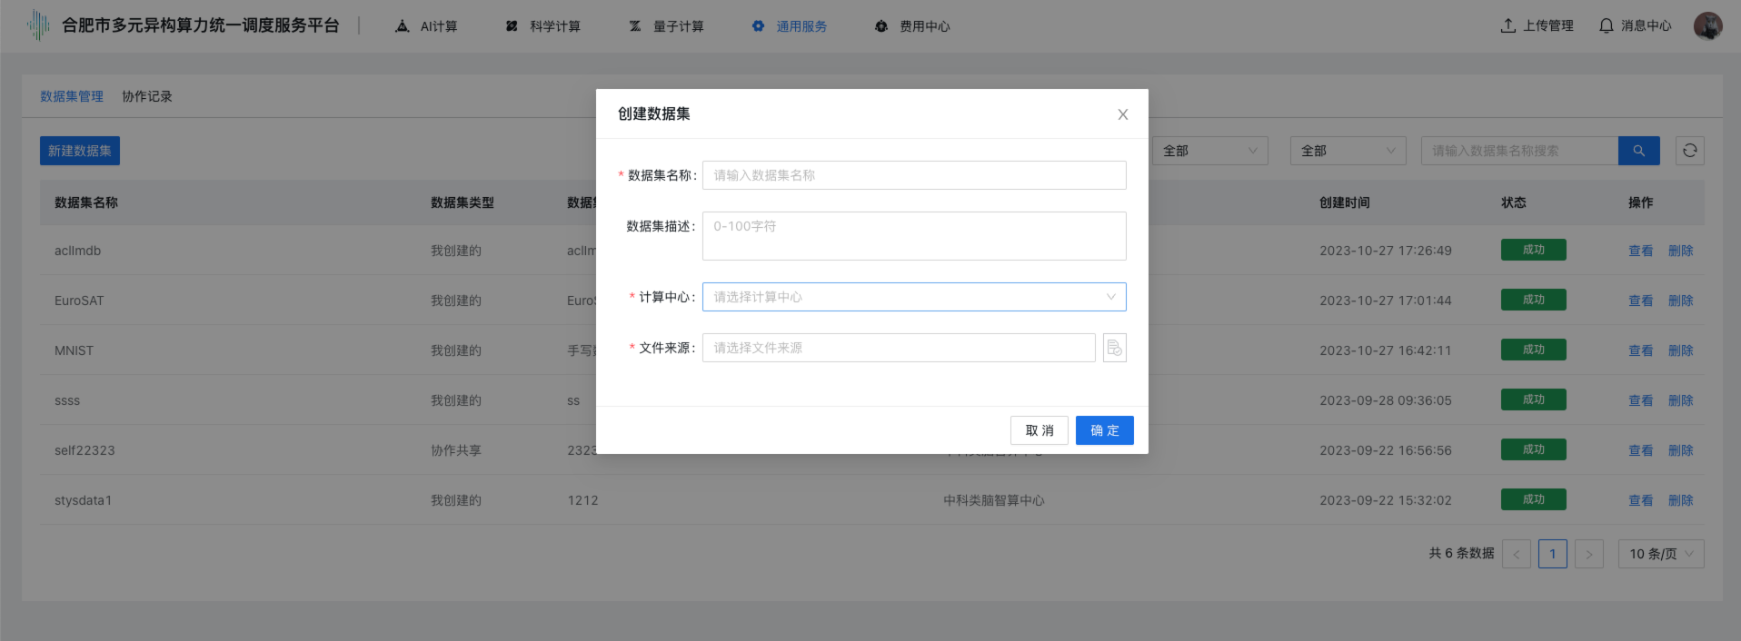Expand the 计算中心 dropdown
Image resolution: width=1741 pixels, height=641 pixels.
[913, 297]
